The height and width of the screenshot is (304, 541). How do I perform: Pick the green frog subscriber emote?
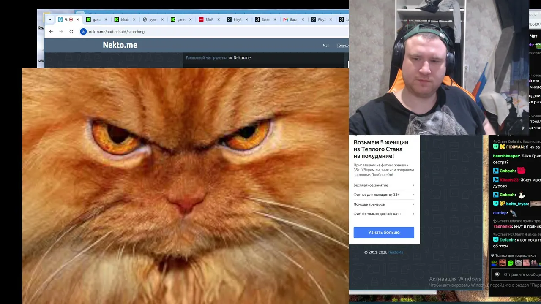point(495,263)
